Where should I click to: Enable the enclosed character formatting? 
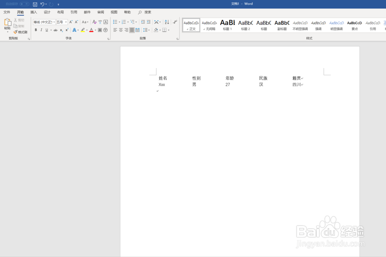[x=105, y=30]
